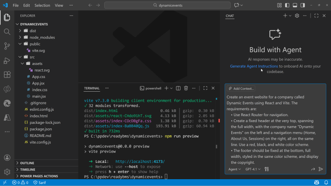Image resolution: width=331 pixels, height=186 pixels.
Task: Open the localhost:4173 link in terminal
Action: coord(140,162)
